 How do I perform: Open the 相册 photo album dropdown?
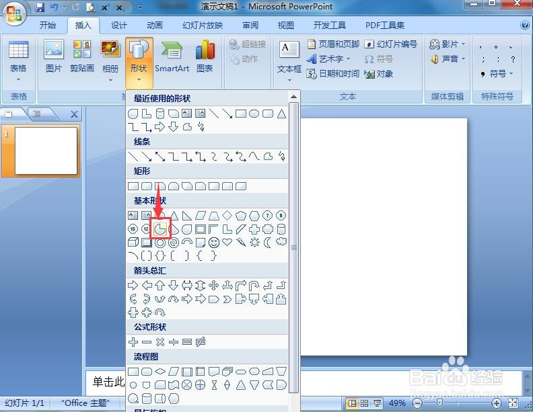[110, 81]
